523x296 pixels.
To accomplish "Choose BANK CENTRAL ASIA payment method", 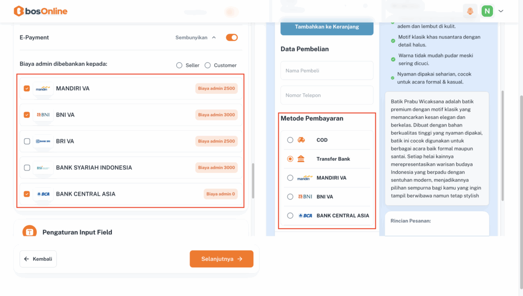I will (290, 215).
